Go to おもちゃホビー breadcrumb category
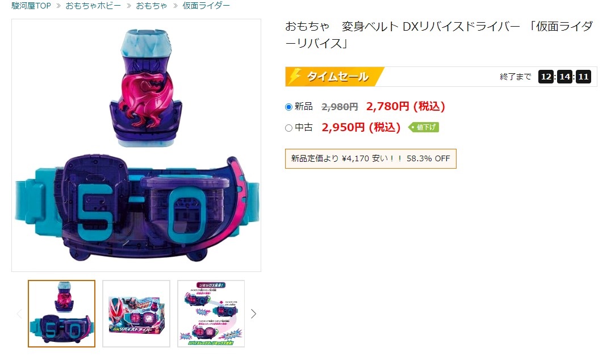615x356 pixels. pos(93,6)
